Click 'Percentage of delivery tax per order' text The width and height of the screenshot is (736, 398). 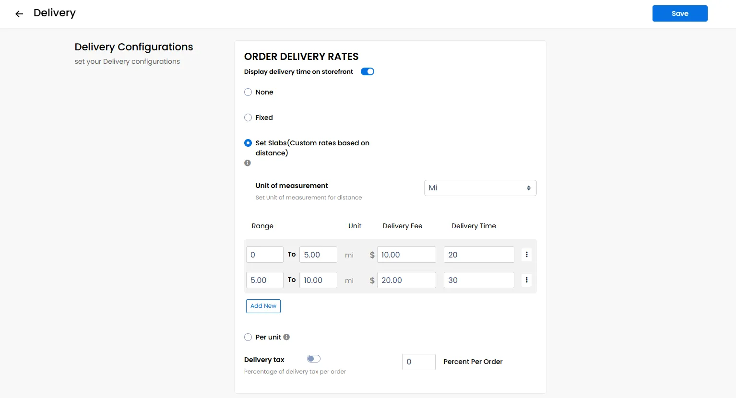295,372
